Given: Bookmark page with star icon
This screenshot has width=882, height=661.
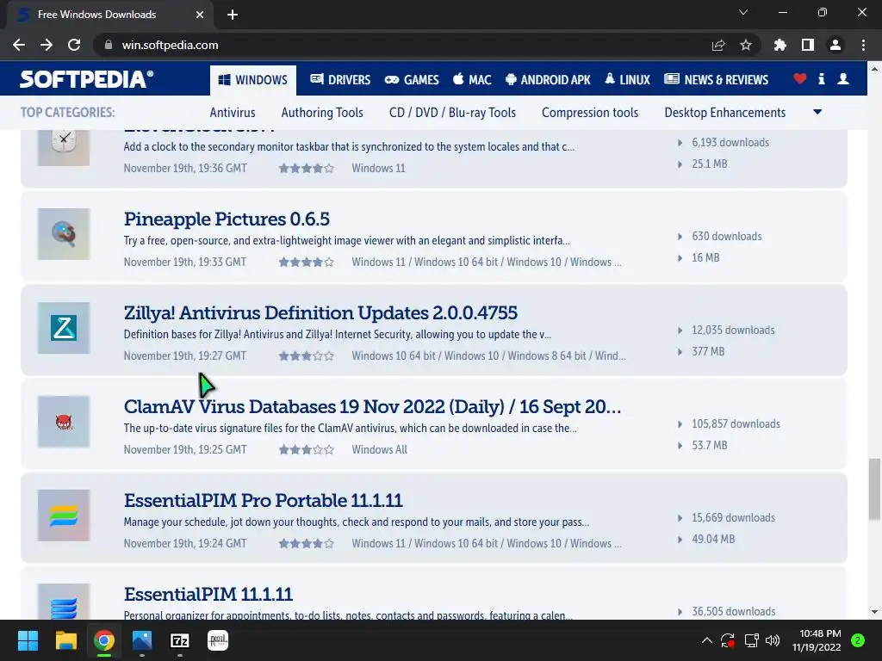Looking at the screenshot, I should [746, 45].
